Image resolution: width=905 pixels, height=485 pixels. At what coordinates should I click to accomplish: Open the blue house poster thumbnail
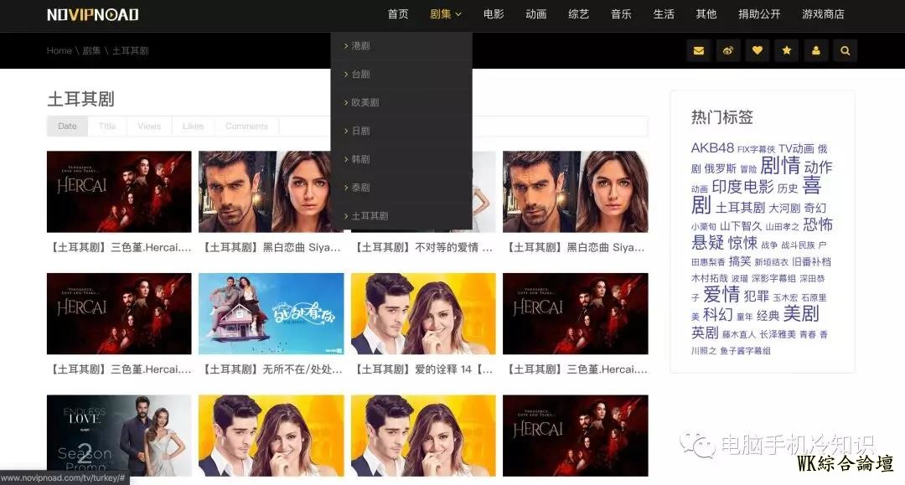point(271,314)
